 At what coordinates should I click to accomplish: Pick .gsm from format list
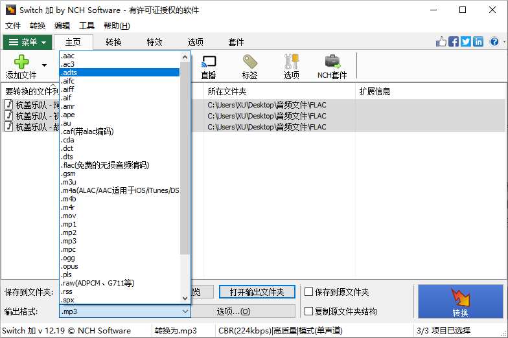click(119, 174)
